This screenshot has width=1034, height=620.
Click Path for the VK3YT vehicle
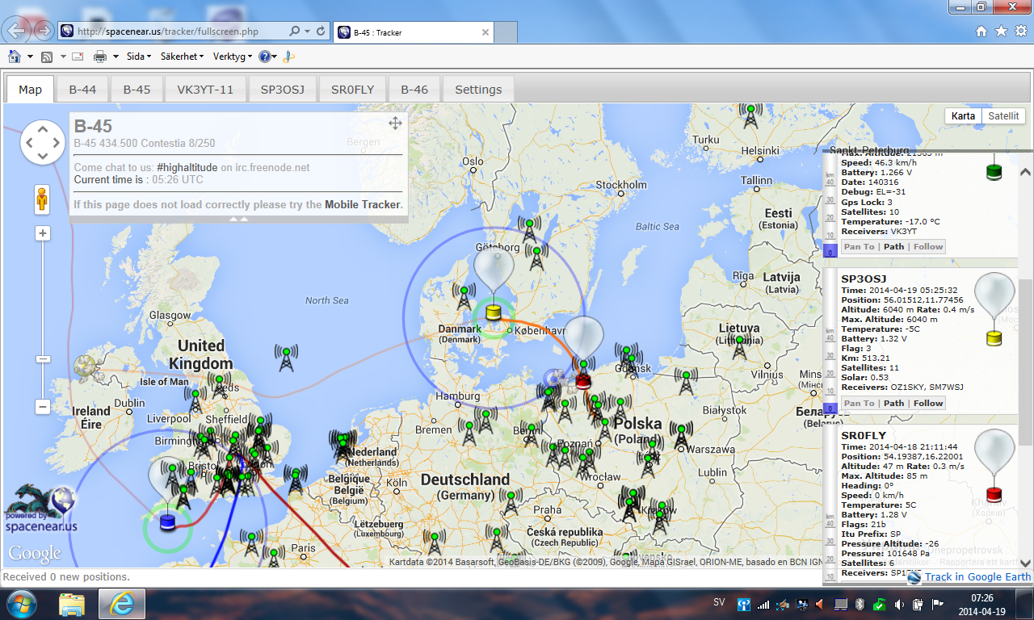click(x=893, y=246)
